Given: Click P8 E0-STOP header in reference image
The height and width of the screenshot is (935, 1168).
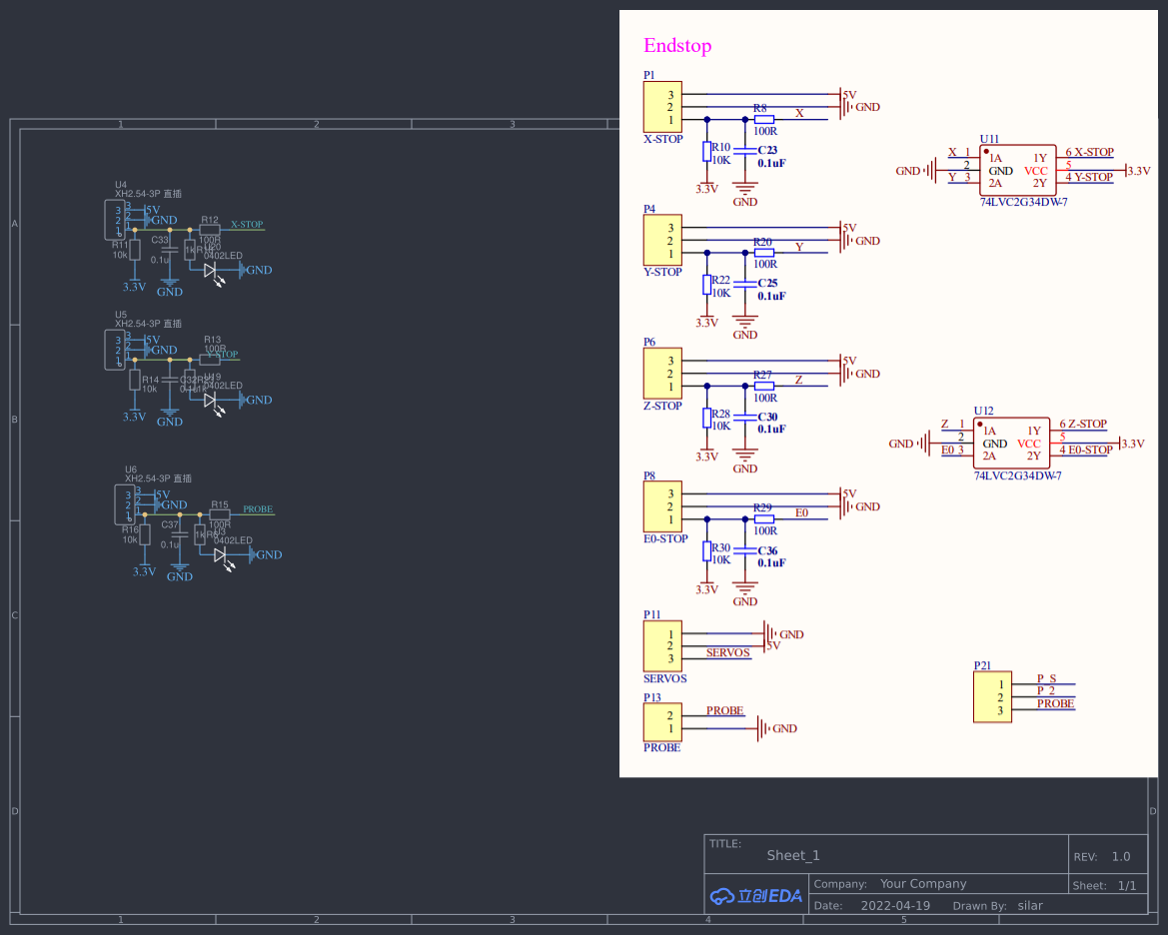Looking at the screenshot, I should (x=662, y=506).
